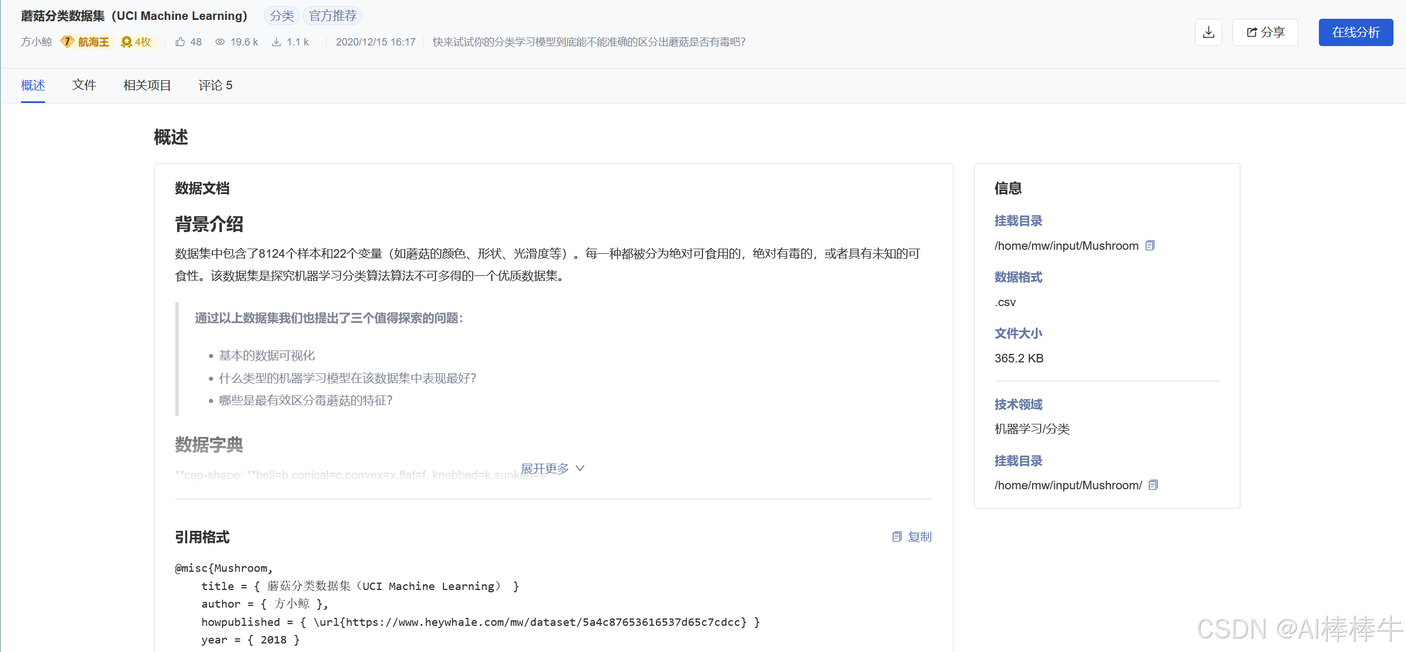
Task: View the 评论 5 tab
Action: pos(215,85)
